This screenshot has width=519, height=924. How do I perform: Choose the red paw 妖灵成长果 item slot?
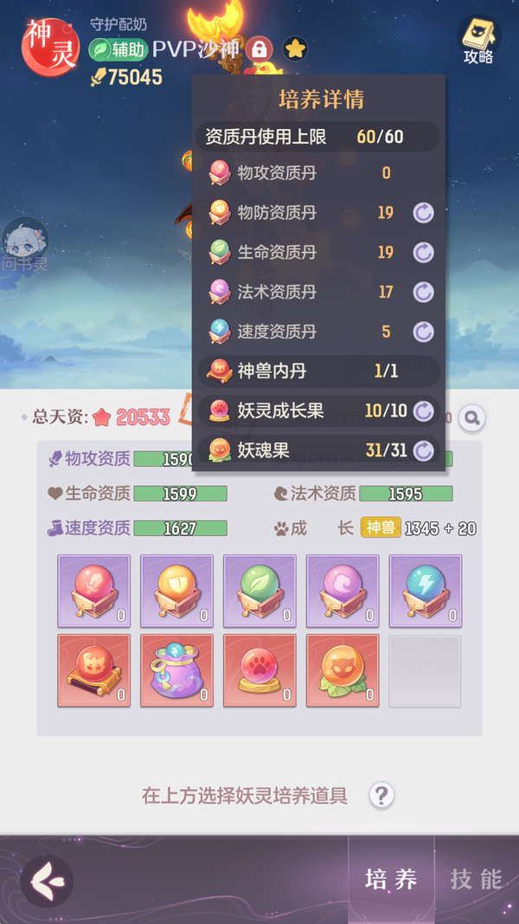coord(260,670)
